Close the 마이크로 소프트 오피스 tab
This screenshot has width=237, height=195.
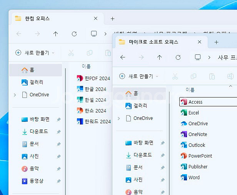click(x=200, y=42)
